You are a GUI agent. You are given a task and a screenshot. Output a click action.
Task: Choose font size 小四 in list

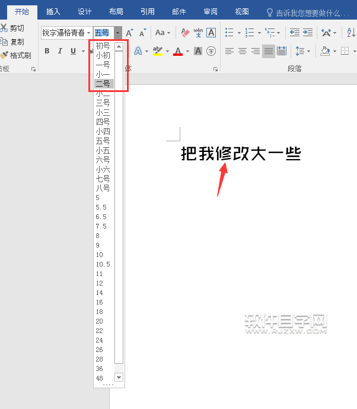click(x=104, y=131)
